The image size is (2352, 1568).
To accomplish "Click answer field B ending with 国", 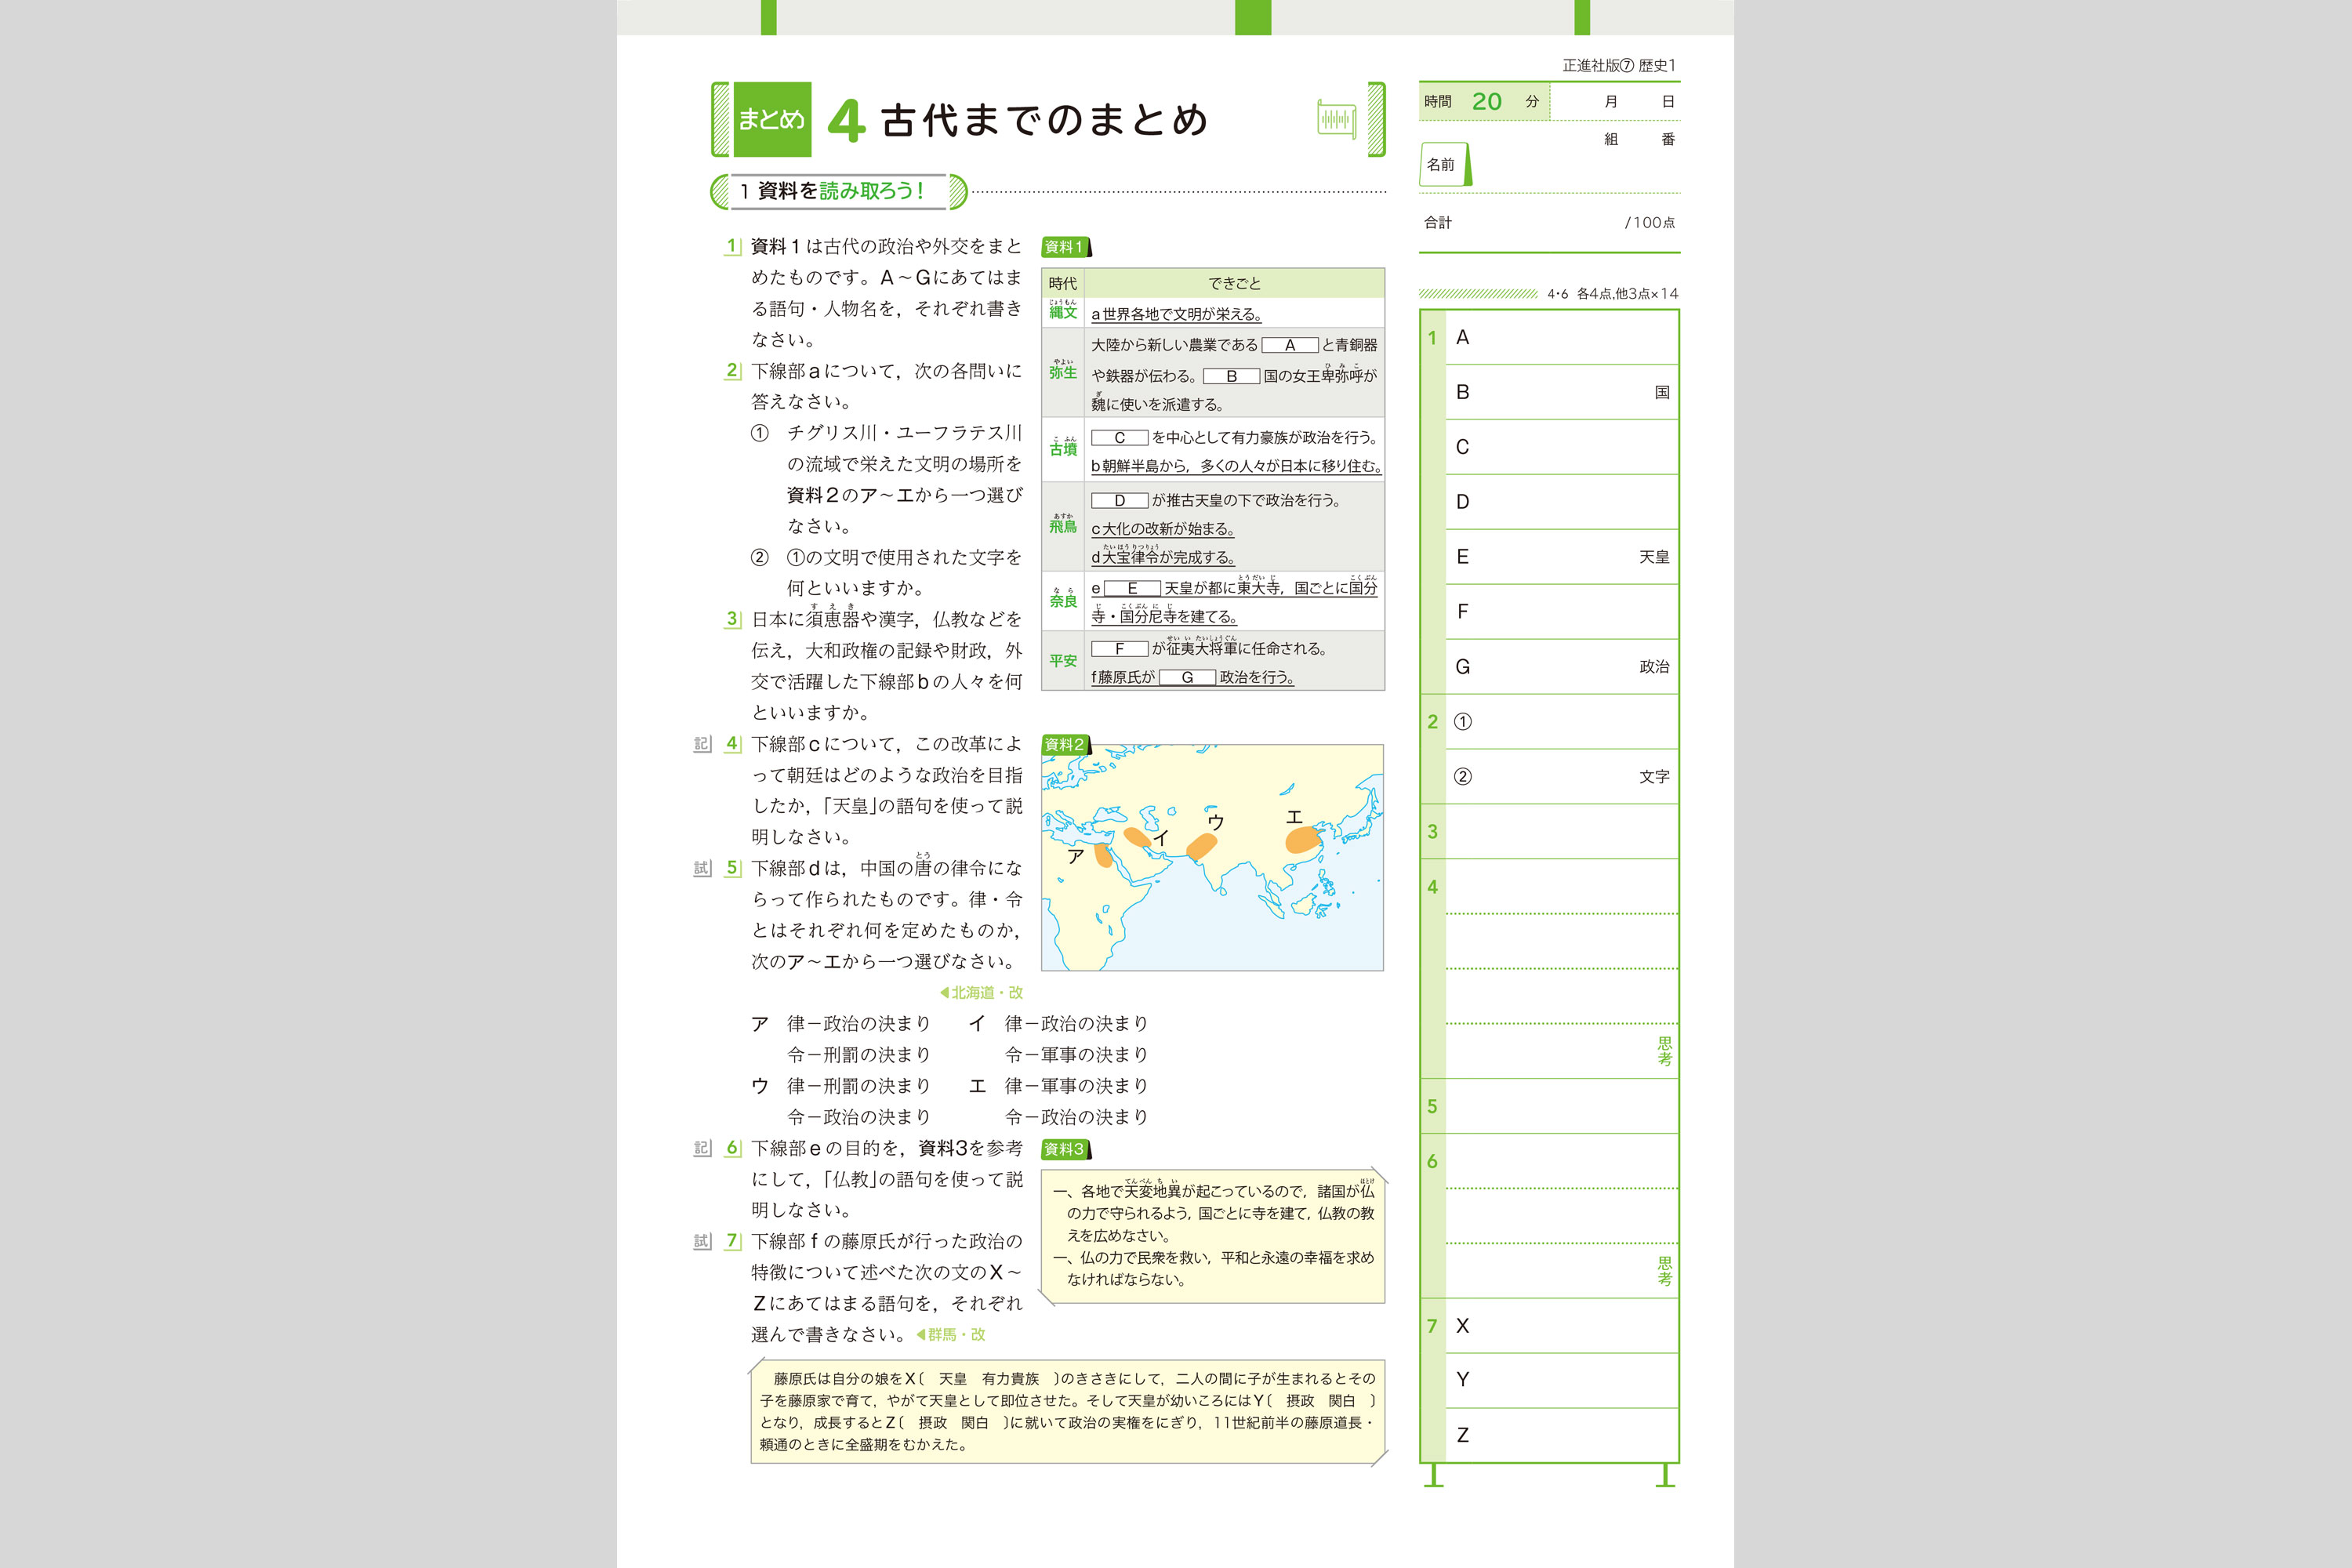I will point(1562,392).
